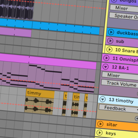
Task: Select the sub track name
Action: coord(120,41)
